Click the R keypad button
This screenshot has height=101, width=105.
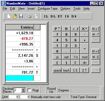tap(66, 29)
